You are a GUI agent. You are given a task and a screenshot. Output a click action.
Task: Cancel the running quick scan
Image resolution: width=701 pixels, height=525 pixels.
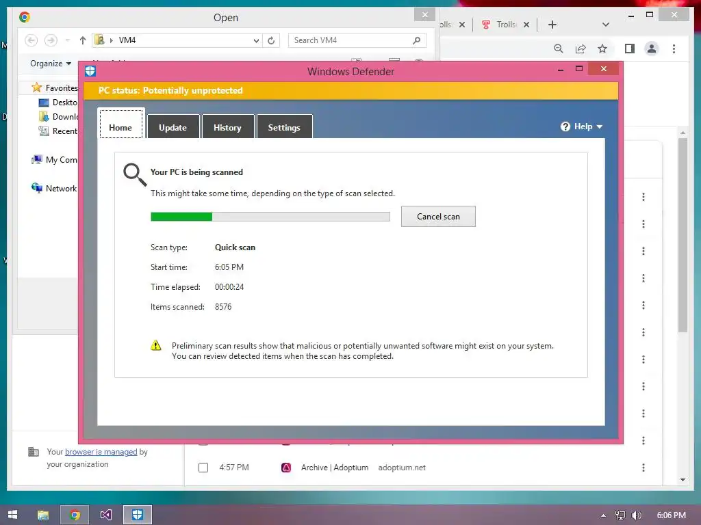tap(438, 217)
